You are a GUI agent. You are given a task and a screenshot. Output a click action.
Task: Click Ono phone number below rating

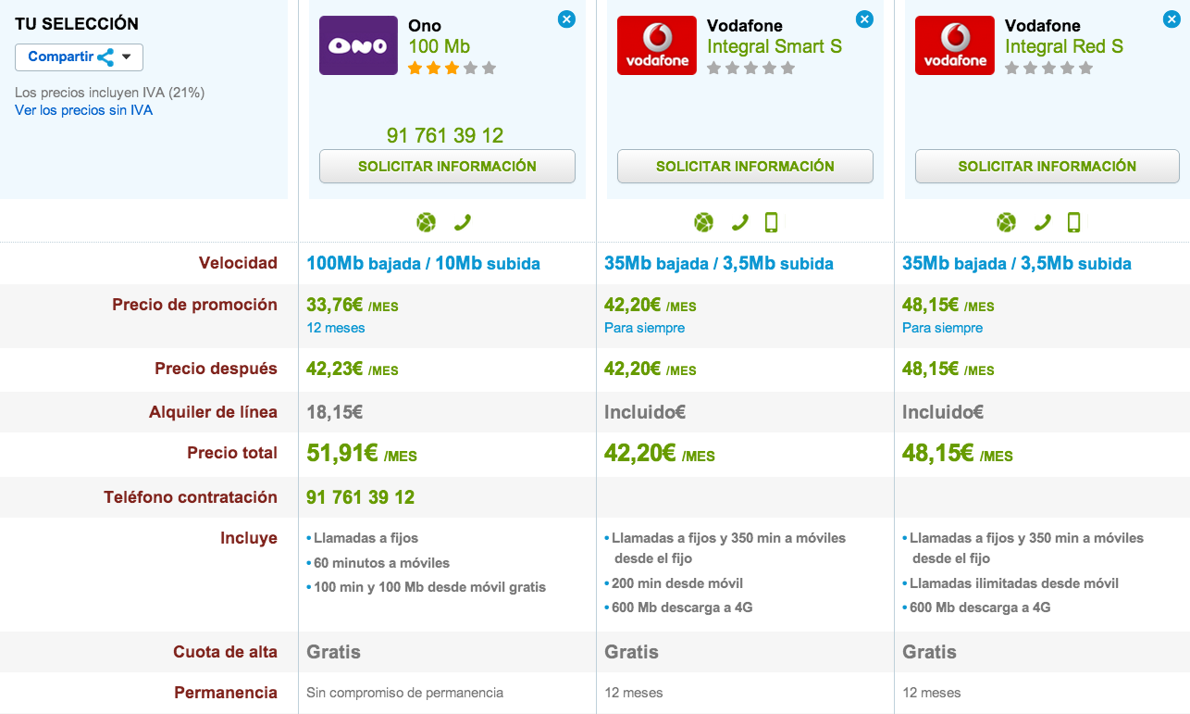click(x=445, y=136)
